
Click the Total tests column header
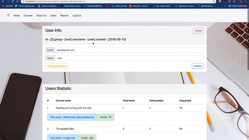pyautogui.click(x=128, y=101)
